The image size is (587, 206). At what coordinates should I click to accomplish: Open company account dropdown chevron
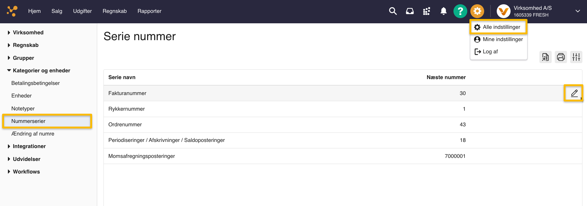pos(577,11)
